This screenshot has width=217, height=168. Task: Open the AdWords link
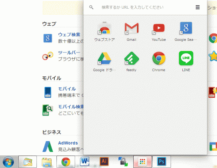68,143
